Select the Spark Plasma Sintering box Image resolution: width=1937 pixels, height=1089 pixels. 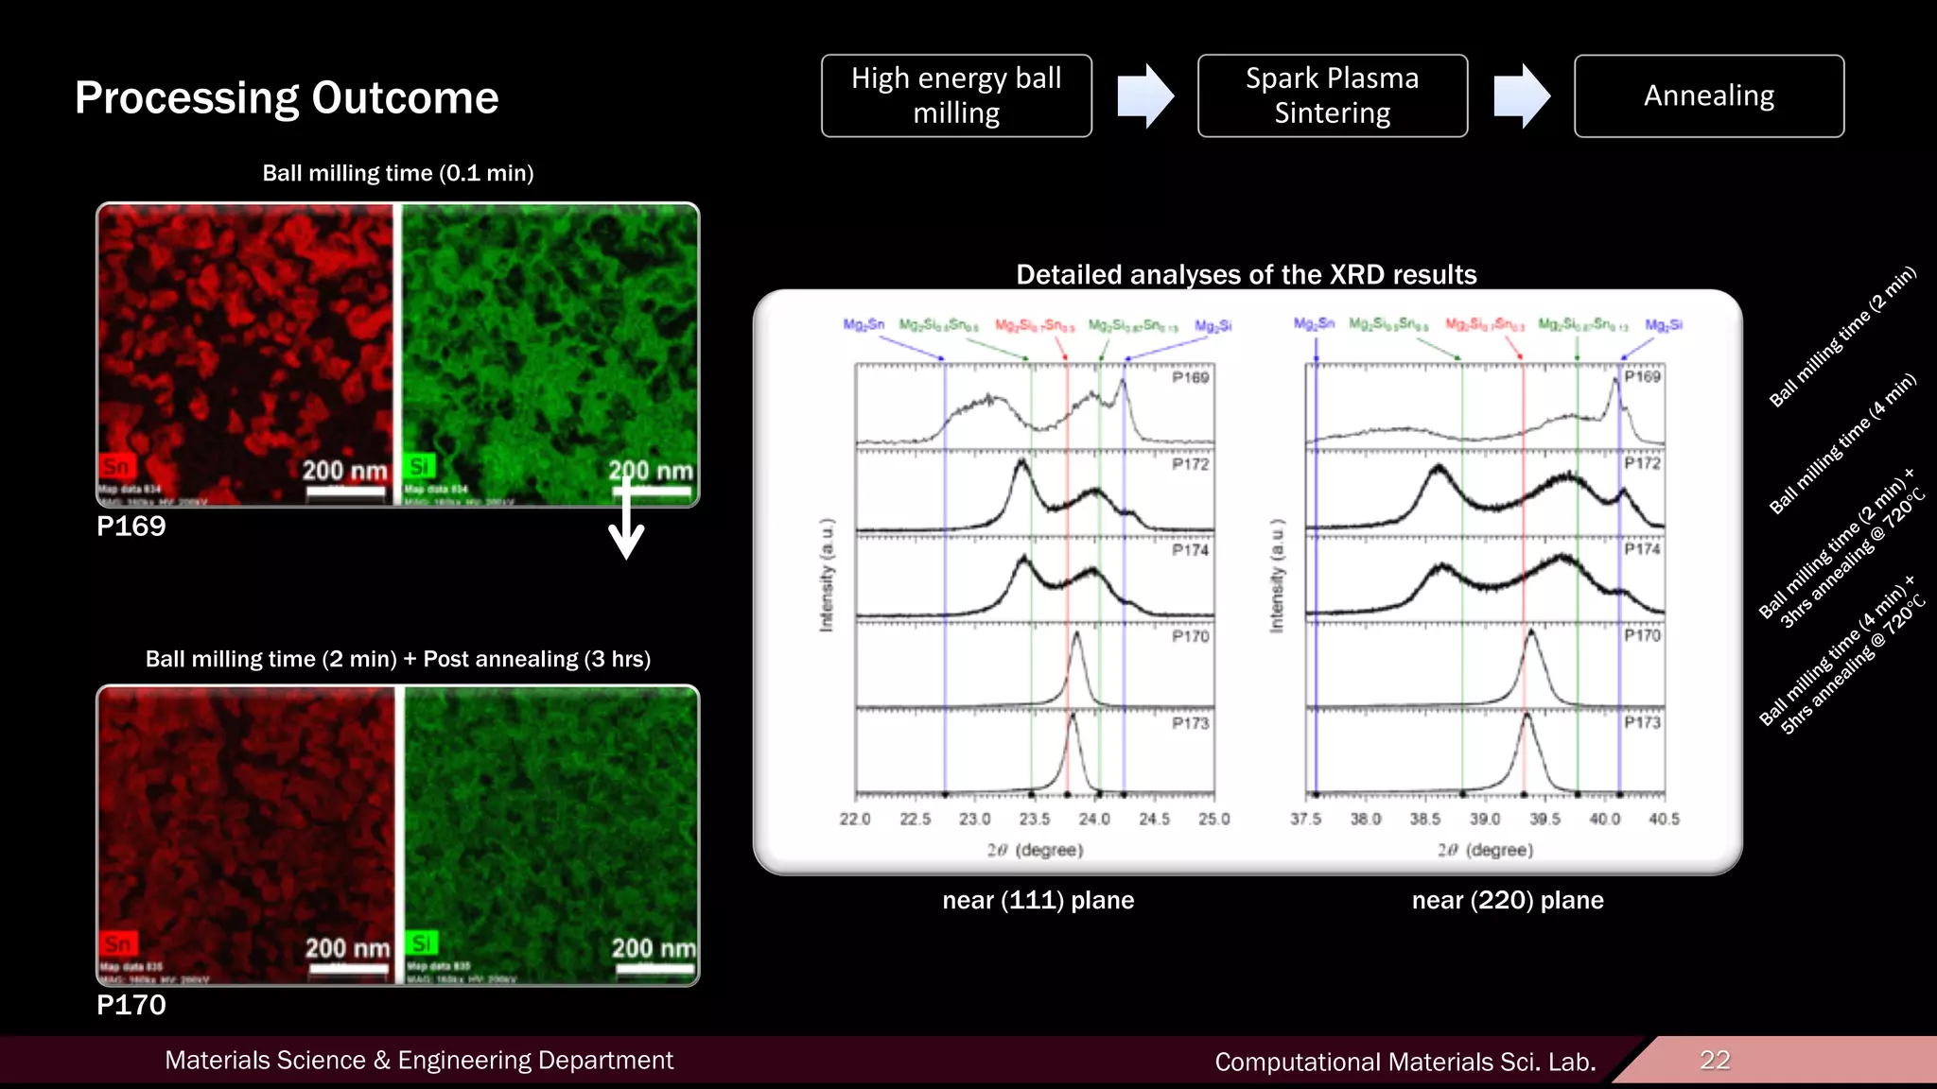(x=1332, y=95)
